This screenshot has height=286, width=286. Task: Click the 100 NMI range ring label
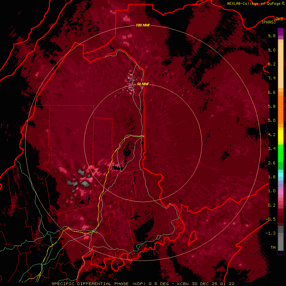pos(143,25)
